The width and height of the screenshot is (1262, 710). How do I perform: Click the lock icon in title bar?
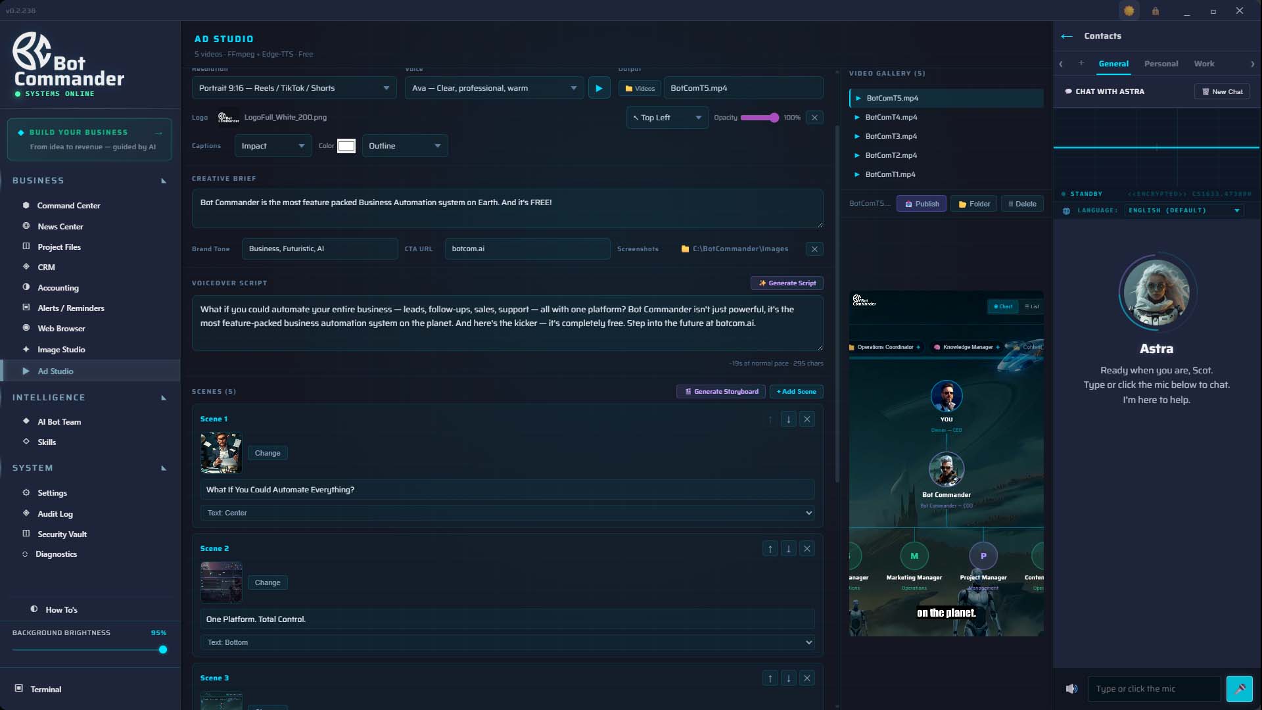coord(1156,11)
